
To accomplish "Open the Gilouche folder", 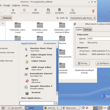I will tap(62, 40).
